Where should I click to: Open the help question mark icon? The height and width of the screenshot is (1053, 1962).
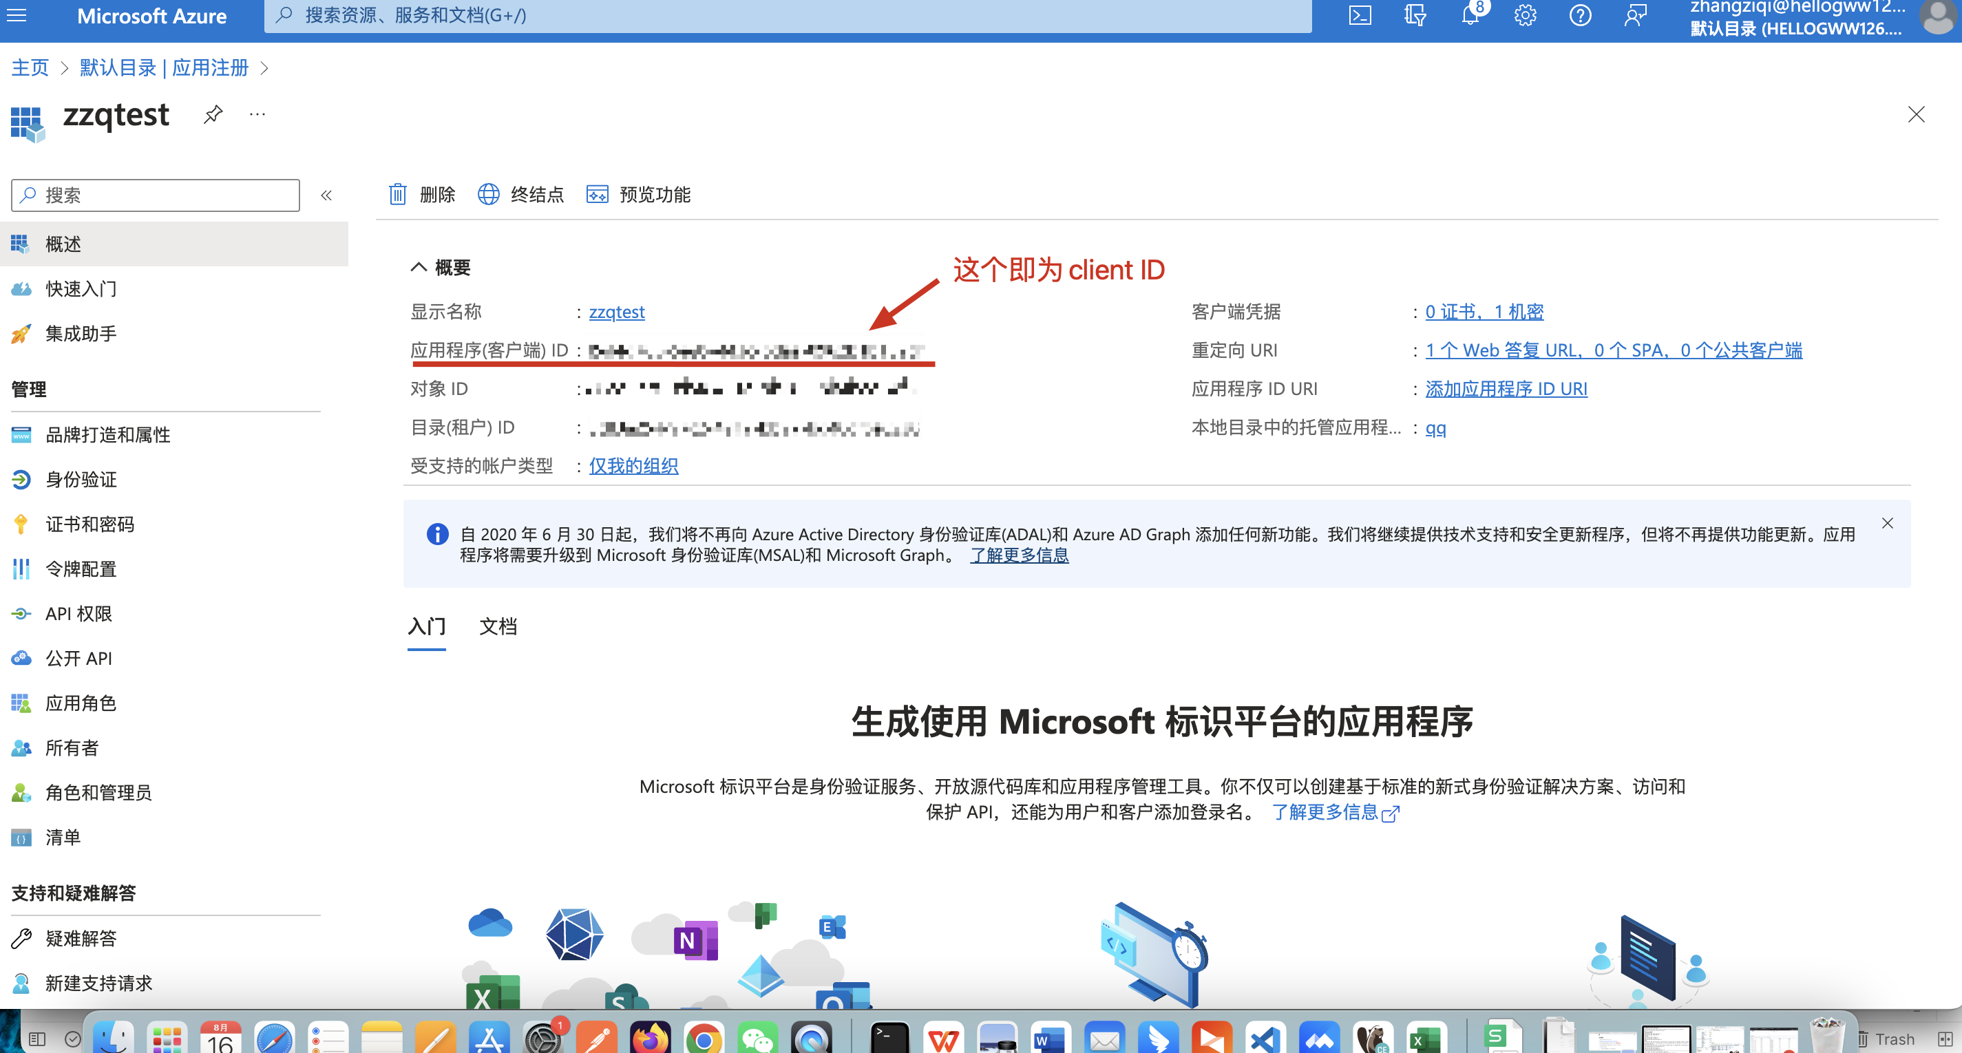coord(1580,15)
